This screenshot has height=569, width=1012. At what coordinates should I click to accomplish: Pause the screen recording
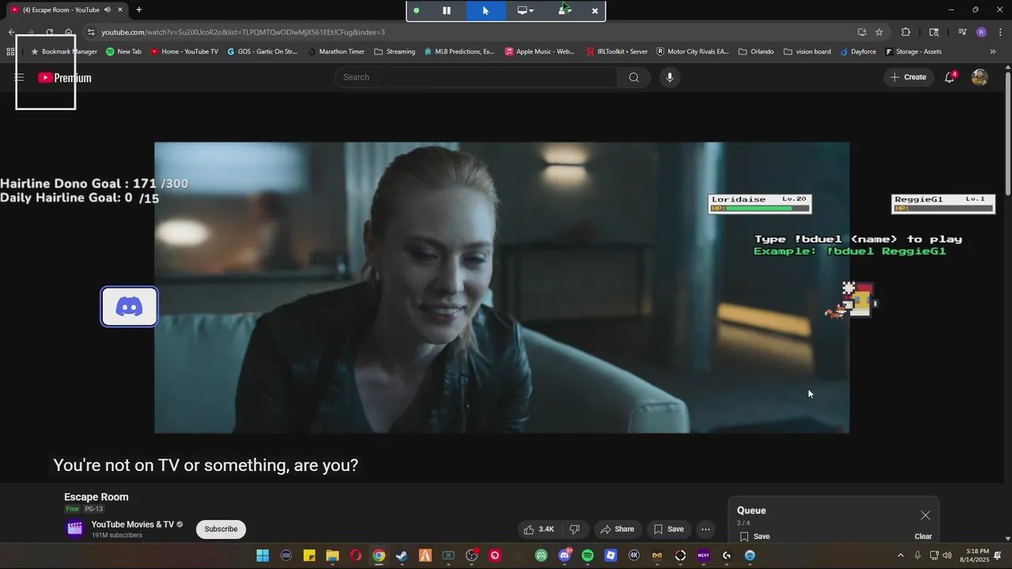coord(447,10)
